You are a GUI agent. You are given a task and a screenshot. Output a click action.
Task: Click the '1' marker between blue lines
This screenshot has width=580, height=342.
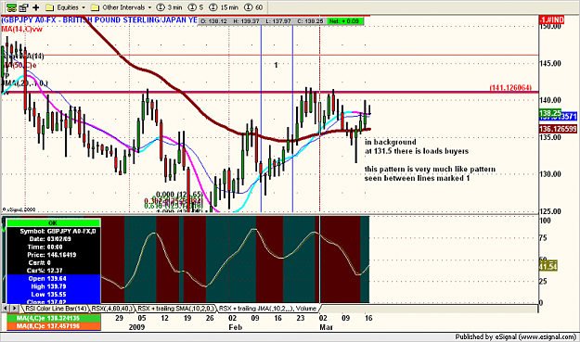pyautogui.click(x=276, y=65)
